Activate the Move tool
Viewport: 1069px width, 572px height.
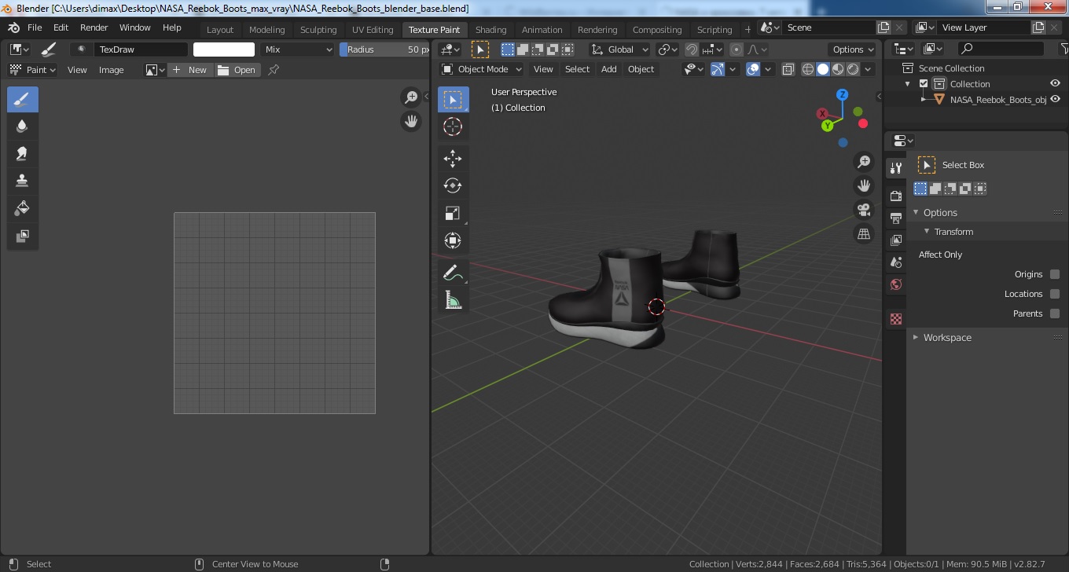point(453,159)
